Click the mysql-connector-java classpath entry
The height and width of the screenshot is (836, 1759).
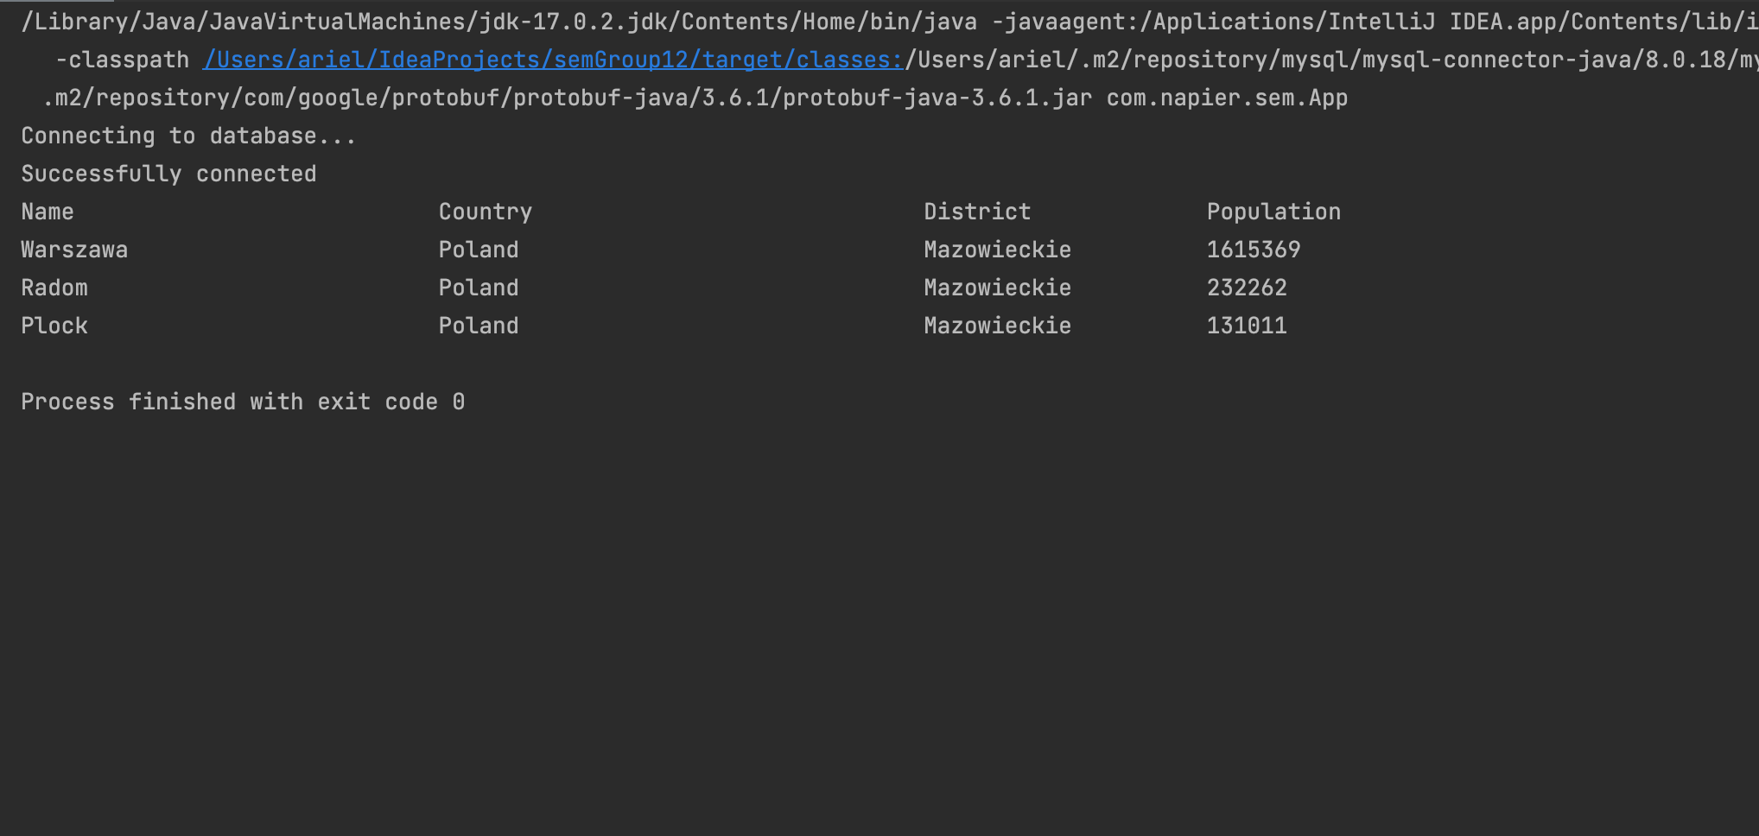(x=1330, y=60)
